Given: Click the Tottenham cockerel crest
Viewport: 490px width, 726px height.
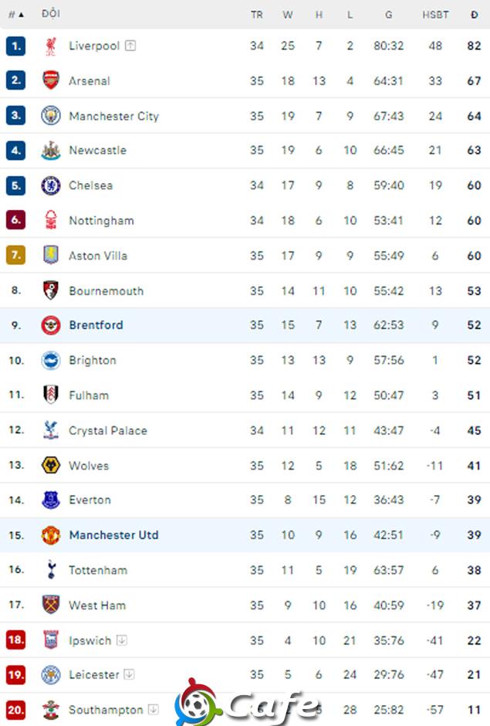Looking at the screenshot, I should click(52, 569).
